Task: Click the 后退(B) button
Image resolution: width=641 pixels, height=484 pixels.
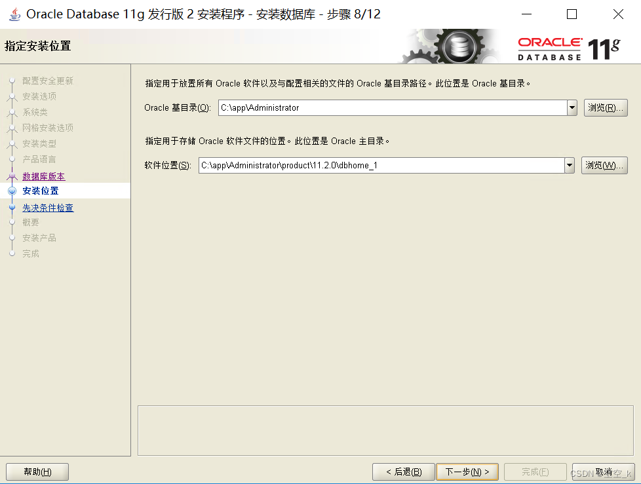Action: [403, 472]
